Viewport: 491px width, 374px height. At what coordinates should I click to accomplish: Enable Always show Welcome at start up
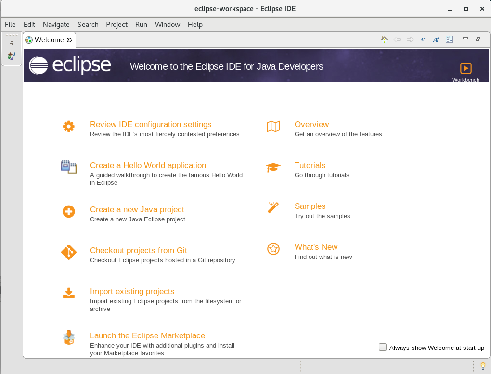tap(383, 347)
